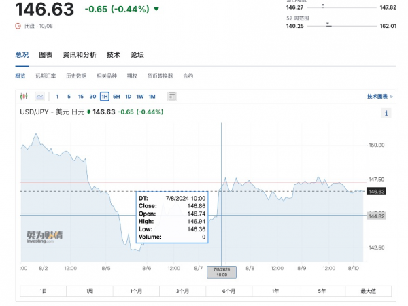Set chart range to 1日
This screenshot has height=306, width=408.
click(44, 291)
